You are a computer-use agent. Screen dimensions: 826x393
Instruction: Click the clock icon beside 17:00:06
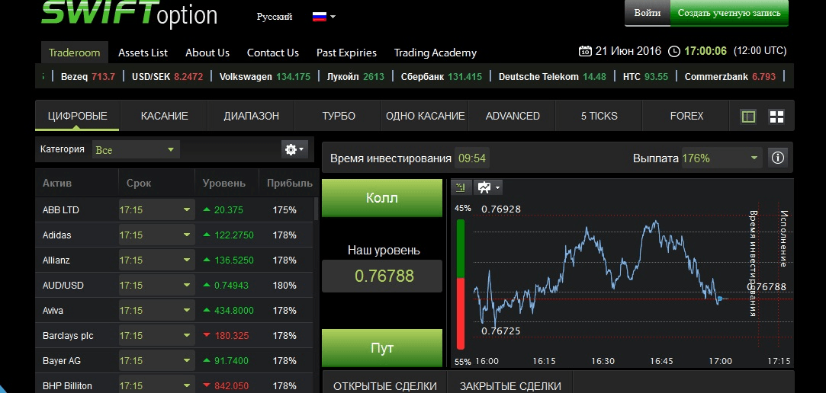673,51
